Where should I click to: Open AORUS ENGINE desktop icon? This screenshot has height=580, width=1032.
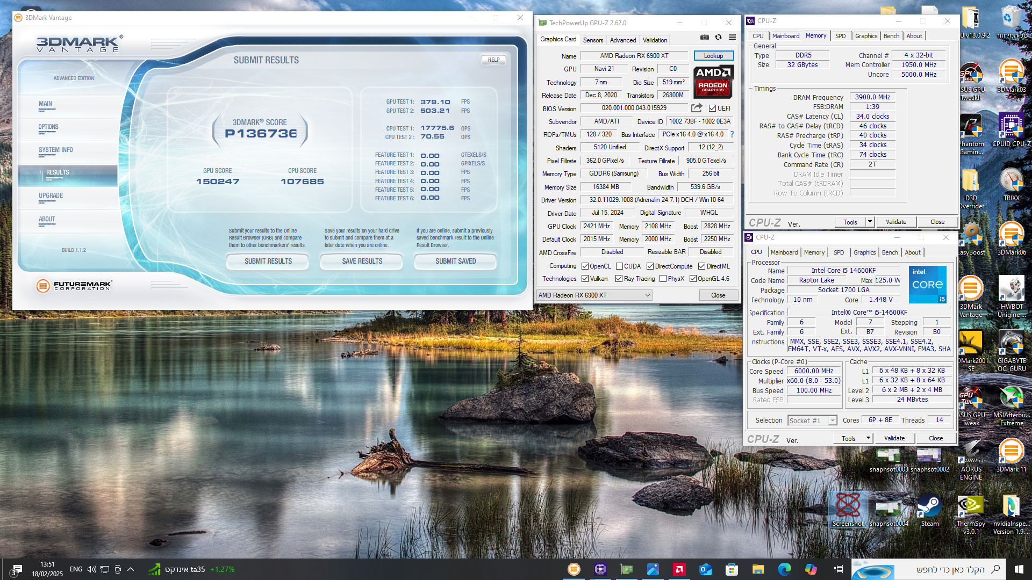[x=971, y=460]
